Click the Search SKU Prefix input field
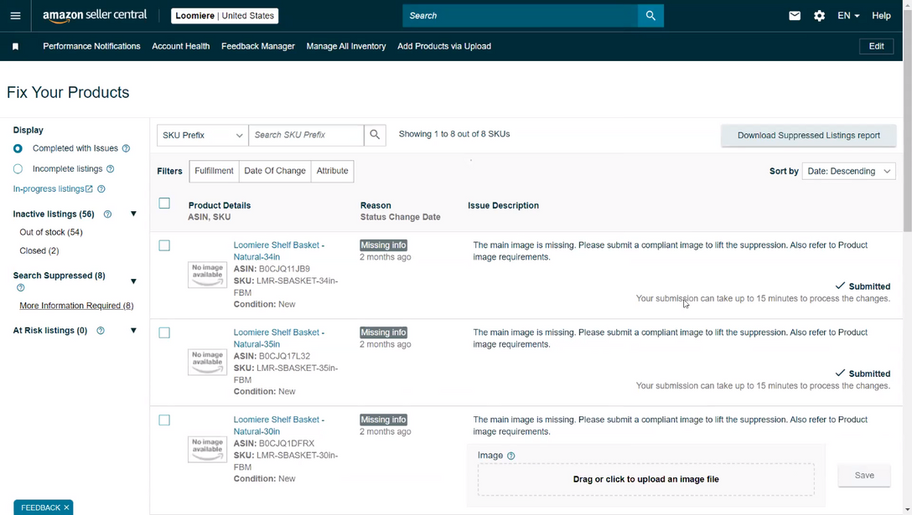Viewport: 912px width, 515px height. pyautogui.click(x=306, y=135)
